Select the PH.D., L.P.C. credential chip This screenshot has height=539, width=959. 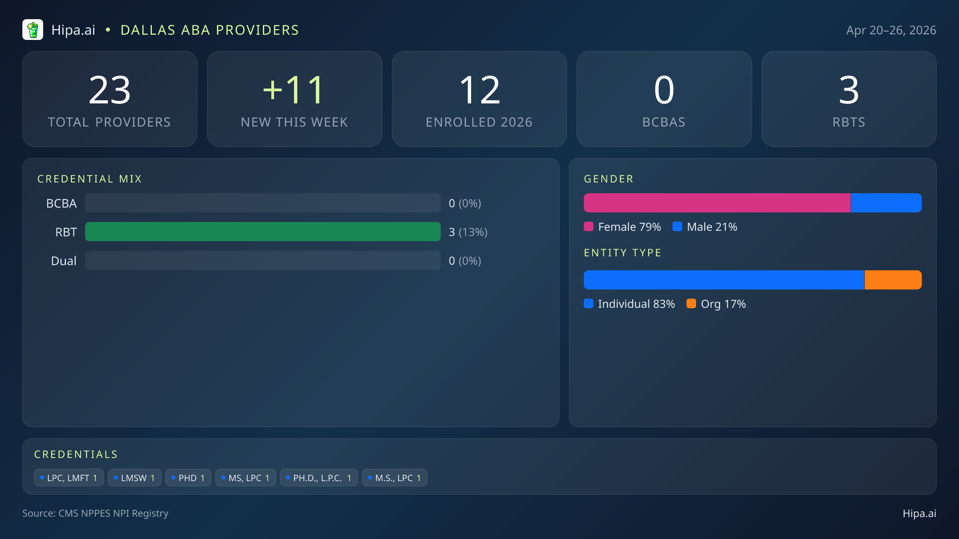[x=319, y=478]
